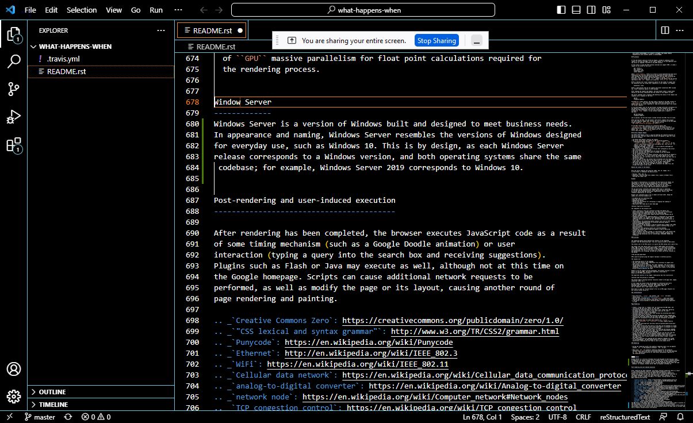Open the Analog-to-digital converter link
Image resolution: width=693 pixels, height=423 pixels.
tap(495, 386)
